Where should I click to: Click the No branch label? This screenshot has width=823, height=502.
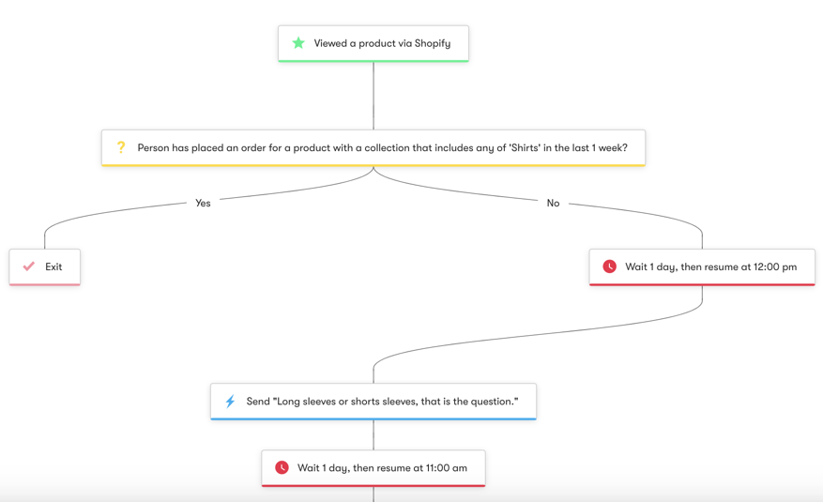[553, 203]
